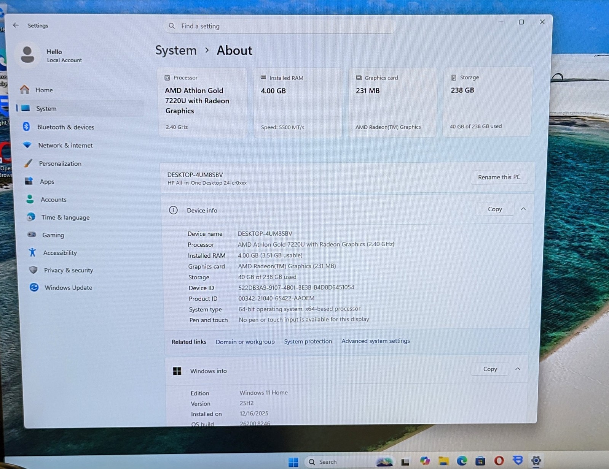
Task: Copy the Windows info section
Action: (x=490, y=369)
